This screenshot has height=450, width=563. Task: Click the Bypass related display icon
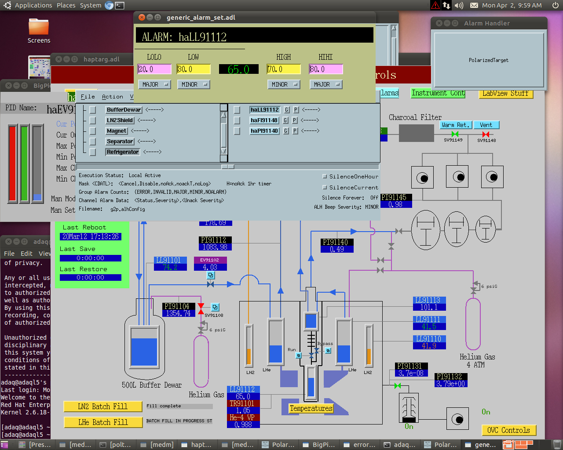click(x=328, y=351)
